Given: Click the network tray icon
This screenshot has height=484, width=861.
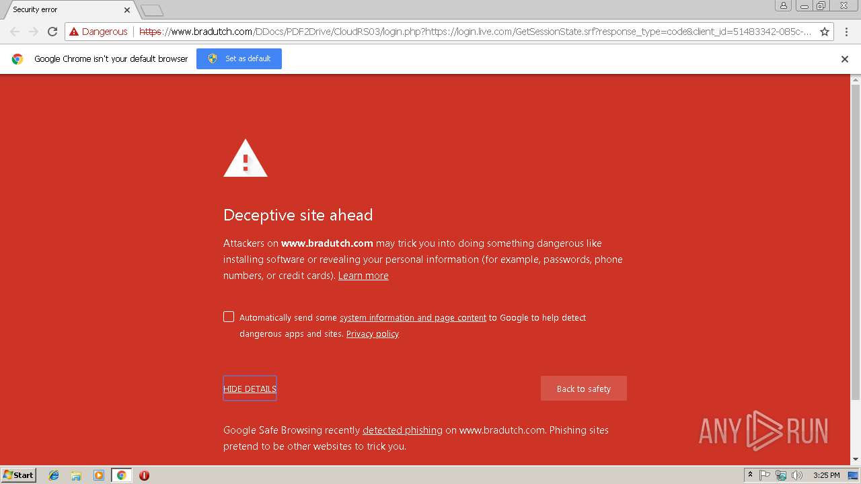Looking at the screenshot, I should click(x=781, y=475).
